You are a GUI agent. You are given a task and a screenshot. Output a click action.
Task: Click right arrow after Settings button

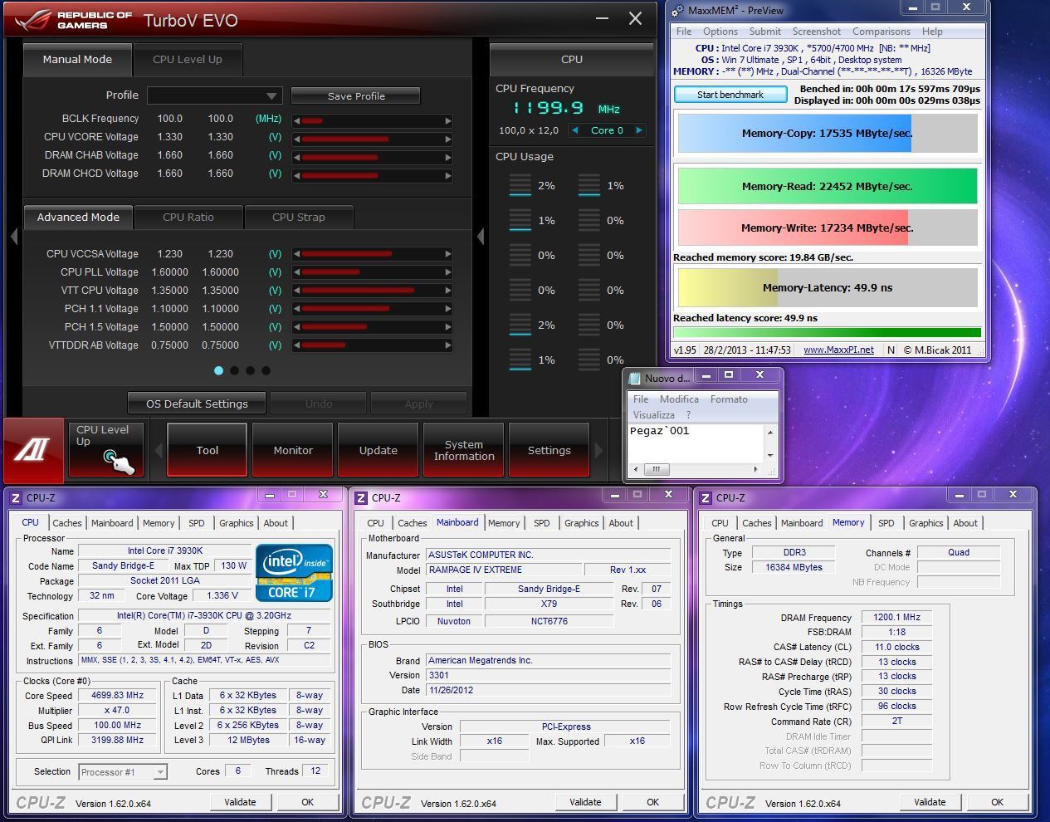pyautogui.click(x=598, y=451)
